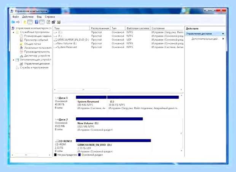This screenshot has width=236, height=172.
Task: Select the New Volume (E:) partition on Диск 2
Action: point(109,125)
